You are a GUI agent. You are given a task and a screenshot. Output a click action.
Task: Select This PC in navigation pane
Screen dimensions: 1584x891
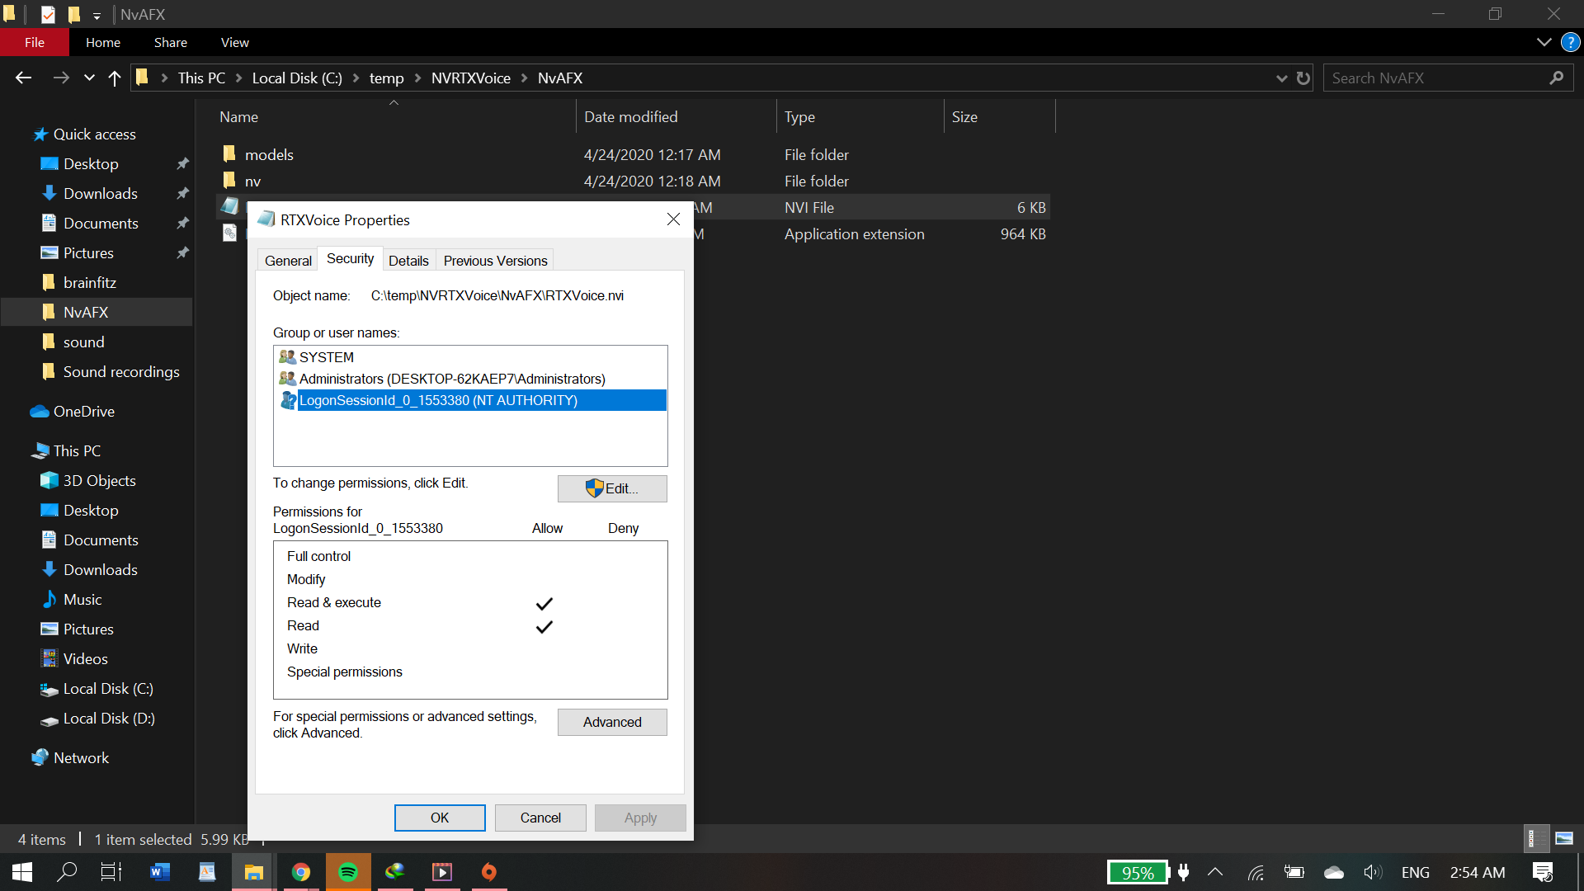pos(77,450)
